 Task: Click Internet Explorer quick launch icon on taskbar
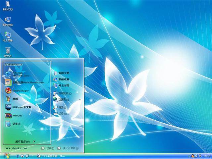click(x=17, y=156)
